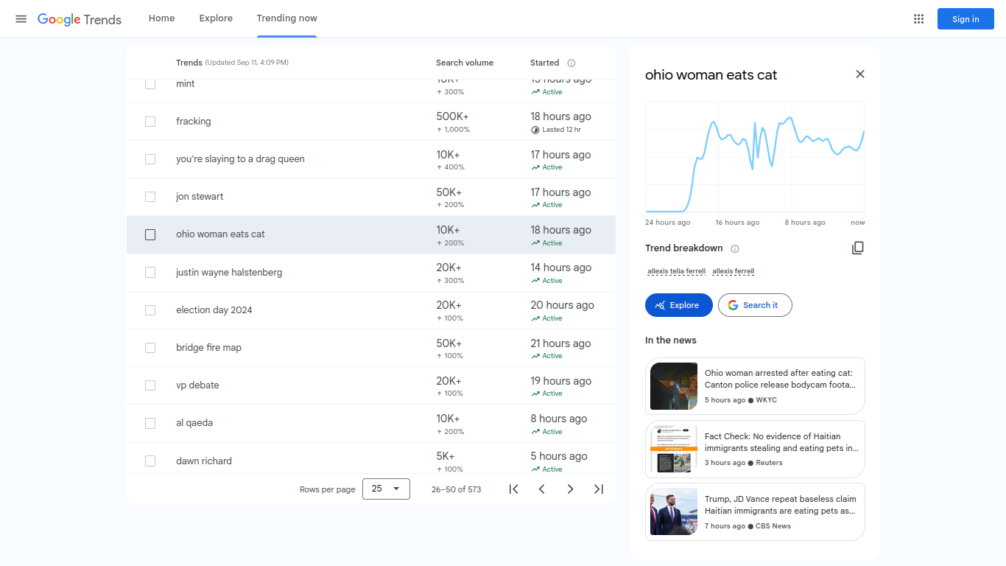Click the Search it button
Screen dimensions: 1006x566
pos(755,305)
